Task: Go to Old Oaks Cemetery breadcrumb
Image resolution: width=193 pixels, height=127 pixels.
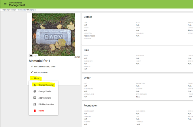Action: pos(9,10)
